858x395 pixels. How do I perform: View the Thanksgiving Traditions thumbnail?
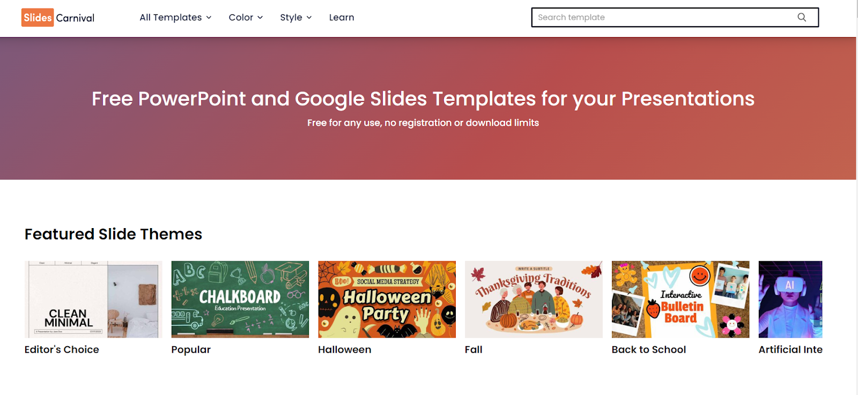pyautogui.click(x=534, y=299)
